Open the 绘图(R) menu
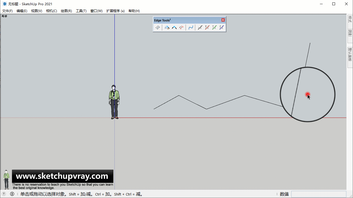 [66, 11]
